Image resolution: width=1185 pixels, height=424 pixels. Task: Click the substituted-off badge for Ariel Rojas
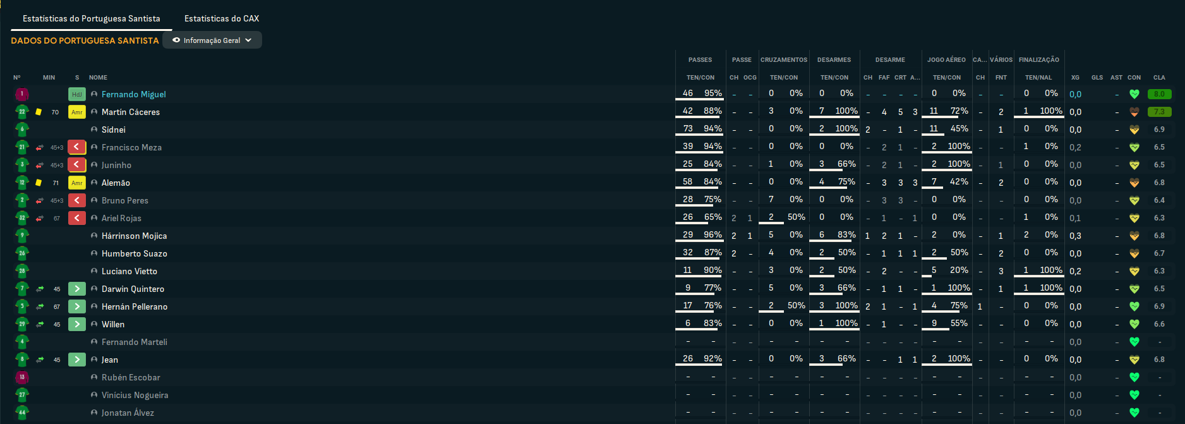(77, 218)
